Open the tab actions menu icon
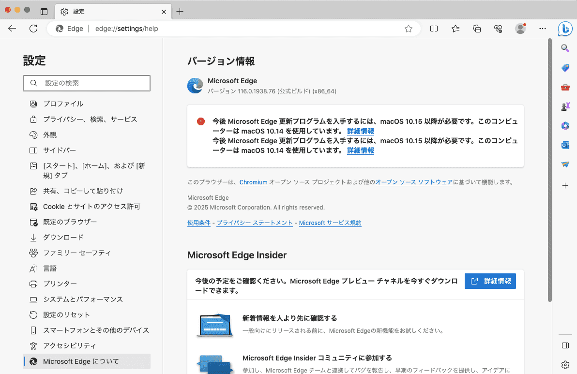This screenshot has width=577, height=374. pyautogui.click(x=44, y=12)
